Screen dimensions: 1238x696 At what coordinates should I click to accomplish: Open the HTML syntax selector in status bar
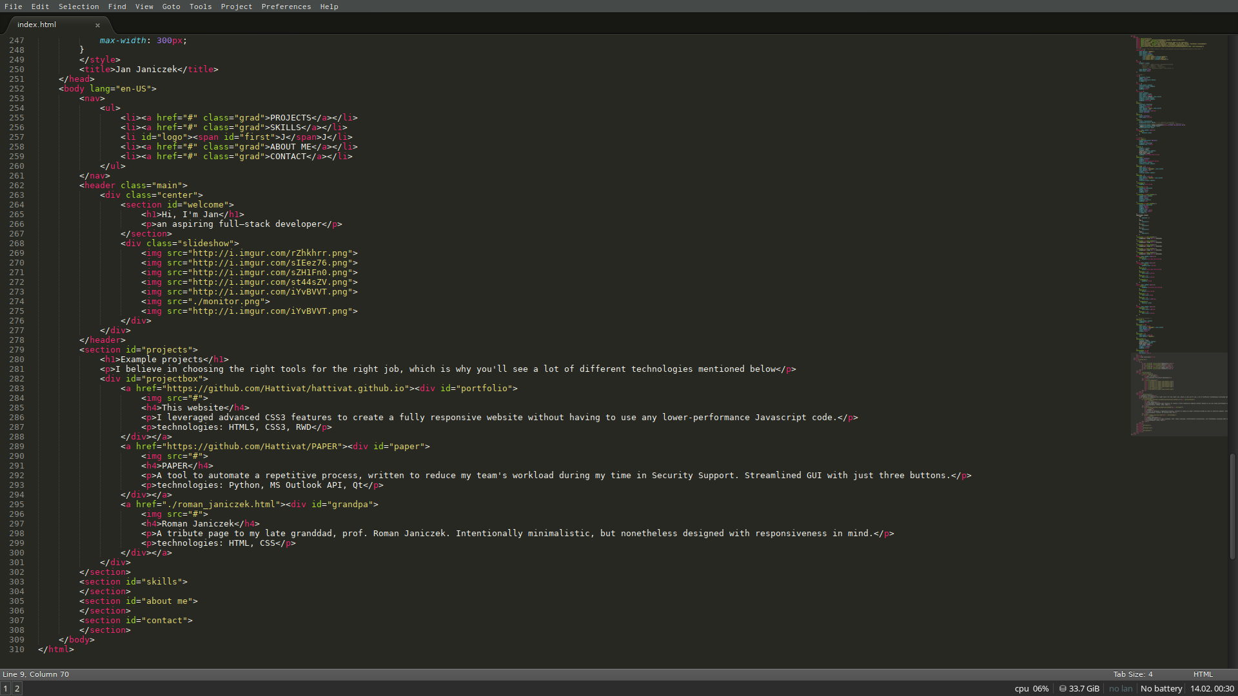point(1204,674)
